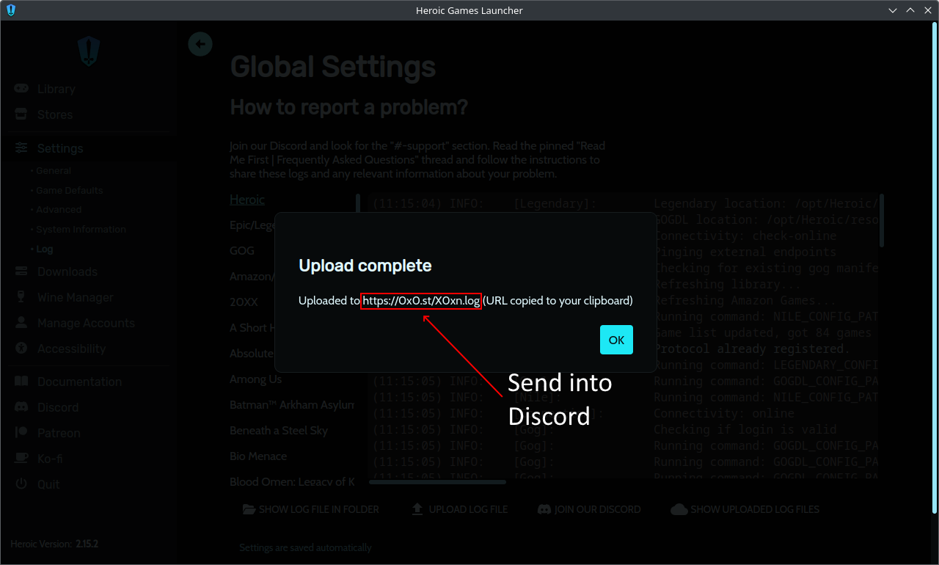Open Downloads icon in sidebar
The height and width of the screenshot is (565, 939).
tap(22, 271)
